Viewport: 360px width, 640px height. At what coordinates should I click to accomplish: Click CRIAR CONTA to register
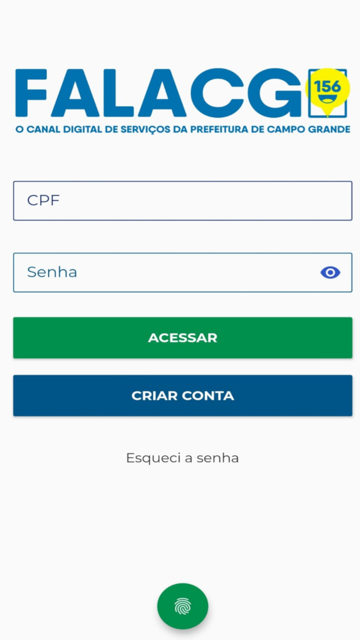click(x=182, y=395)
